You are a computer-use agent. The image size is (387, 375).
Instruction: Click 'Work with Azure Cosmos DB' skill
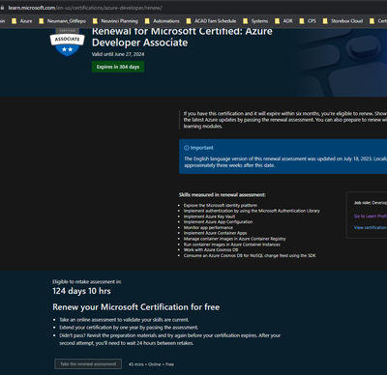click(211, 249)
